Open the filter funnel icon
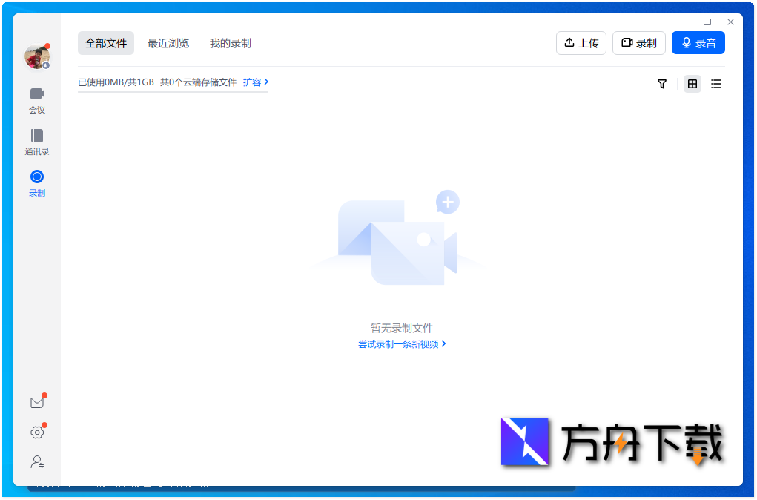 (661, 84)
